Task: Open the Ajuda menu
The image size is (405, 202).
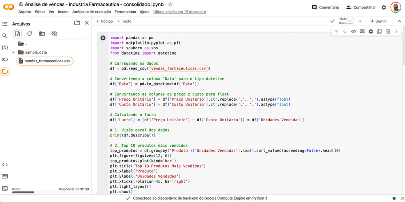Action: (x=145, y=12)
